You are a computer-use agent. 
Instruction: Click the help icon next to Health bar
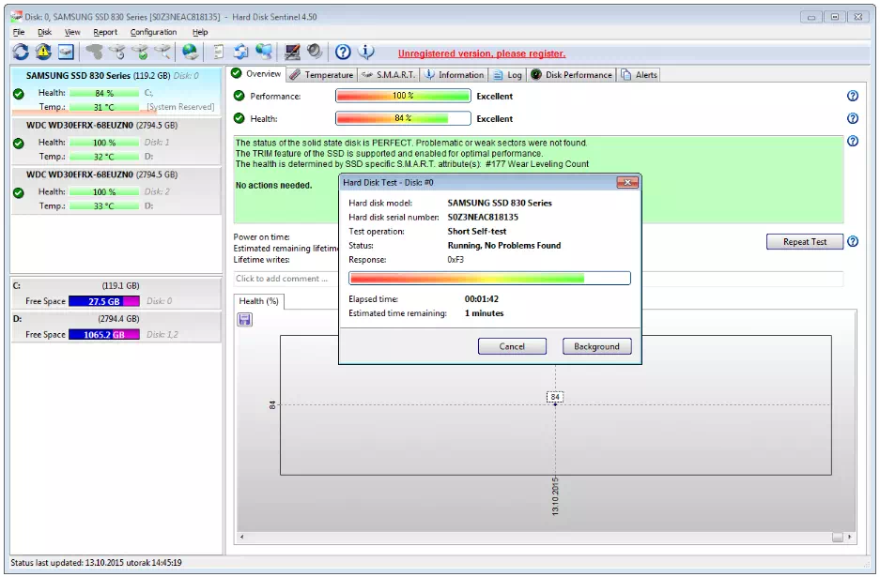pyautogui.click(x=853, y=118)
